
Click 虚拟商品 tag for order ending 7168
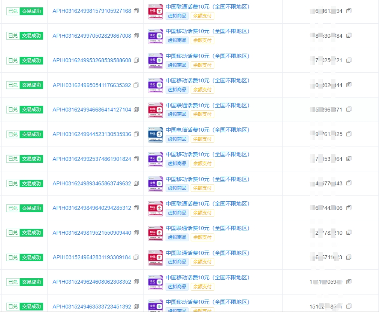tap(177, 16)
